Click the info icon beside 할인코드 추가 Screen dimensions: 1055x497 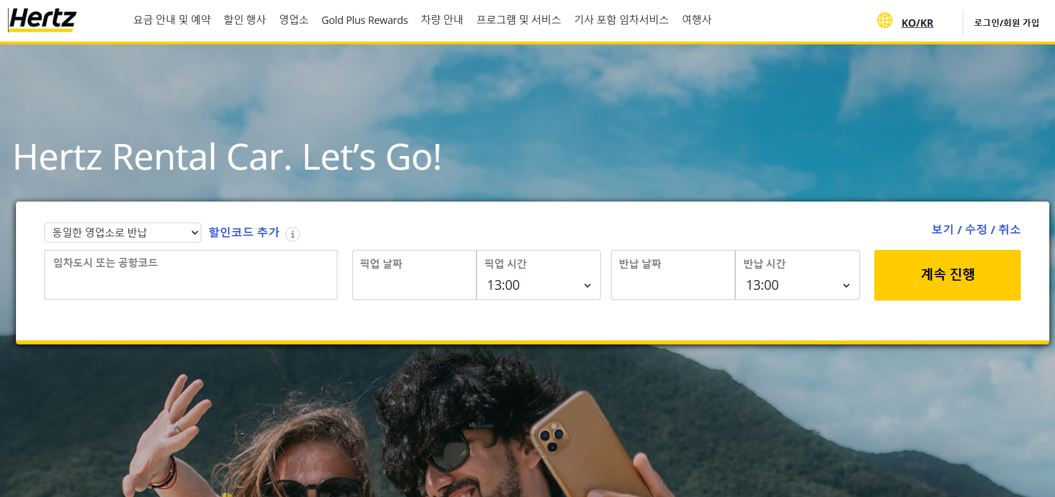pos(292,234)
